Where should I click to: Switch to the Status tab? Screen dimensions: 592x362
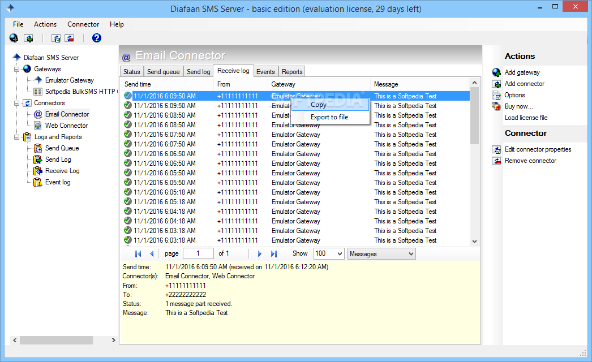point(131,72)
